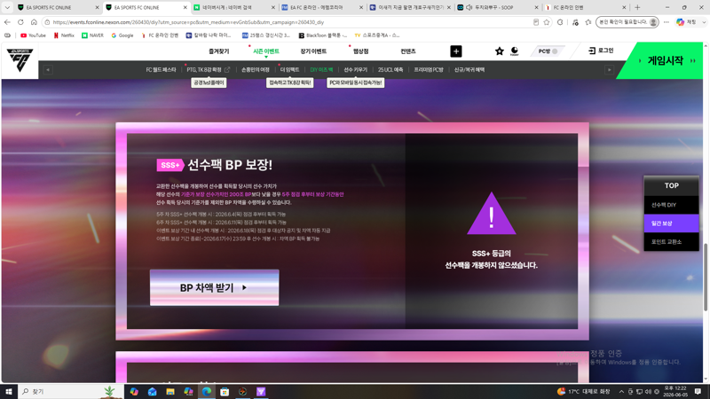Open File Explorer from taskbar

point(170,392)
